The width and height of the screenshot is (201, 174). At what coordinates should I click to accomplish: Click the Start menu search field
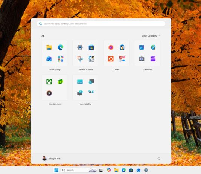tap(101, 24)
